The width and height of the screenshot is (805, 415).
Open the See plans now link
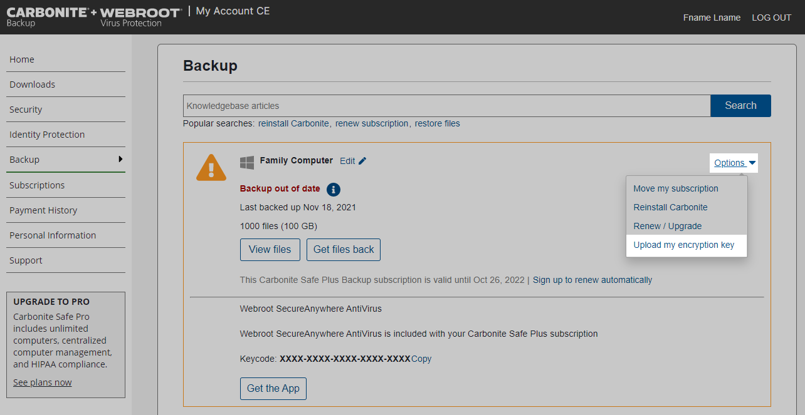43,382
